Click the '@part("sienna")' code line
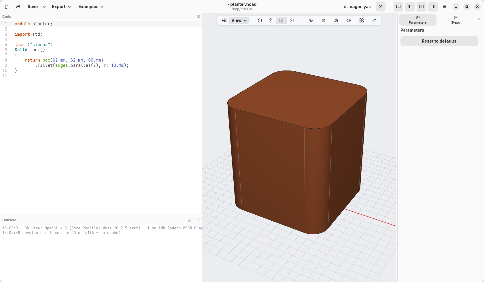The width and height of the screenshot is (484, 282). [x=34, y=45]
